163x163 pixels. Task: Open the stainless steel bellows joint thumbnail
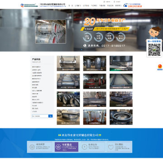click(68, 63)
